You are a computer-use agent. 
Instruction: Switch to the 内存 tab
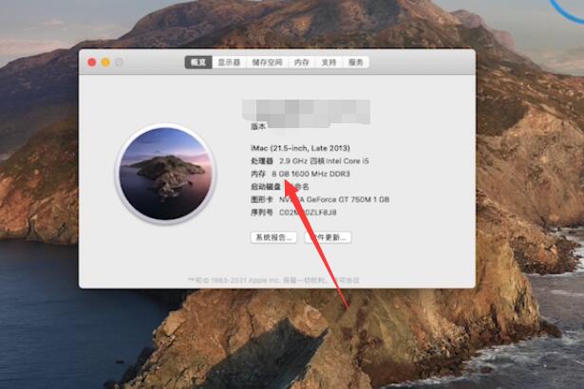[301, 63]
